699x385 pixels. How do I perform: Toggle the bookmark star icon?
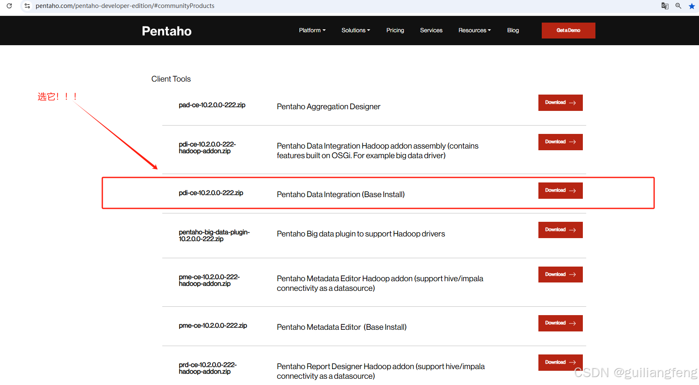coord(692,6)
